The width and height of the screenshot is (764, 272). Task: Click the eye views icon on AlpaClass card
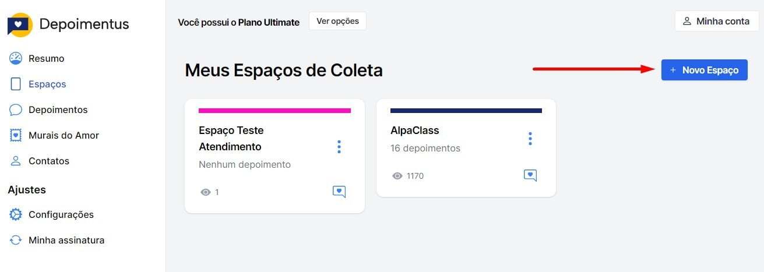click(397, 175)
